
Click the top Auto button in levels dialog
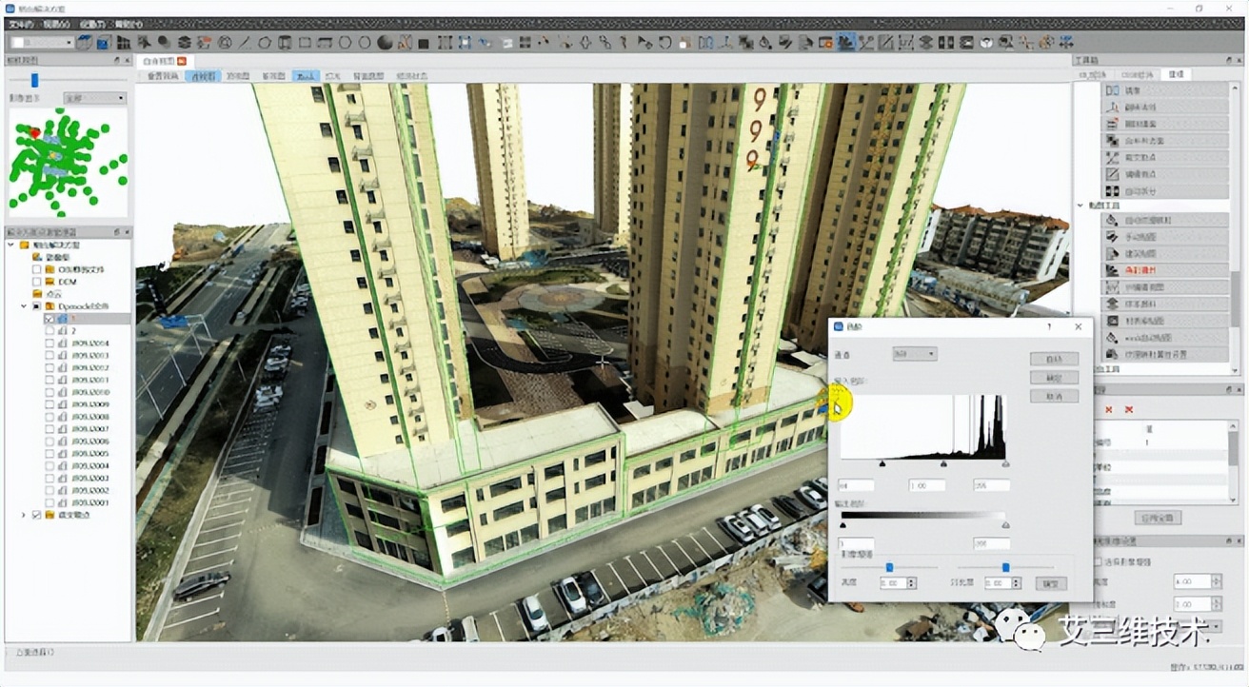1054,360
